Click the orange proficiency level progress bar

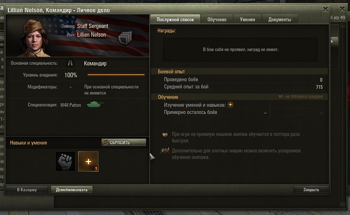tap(116, 75)
